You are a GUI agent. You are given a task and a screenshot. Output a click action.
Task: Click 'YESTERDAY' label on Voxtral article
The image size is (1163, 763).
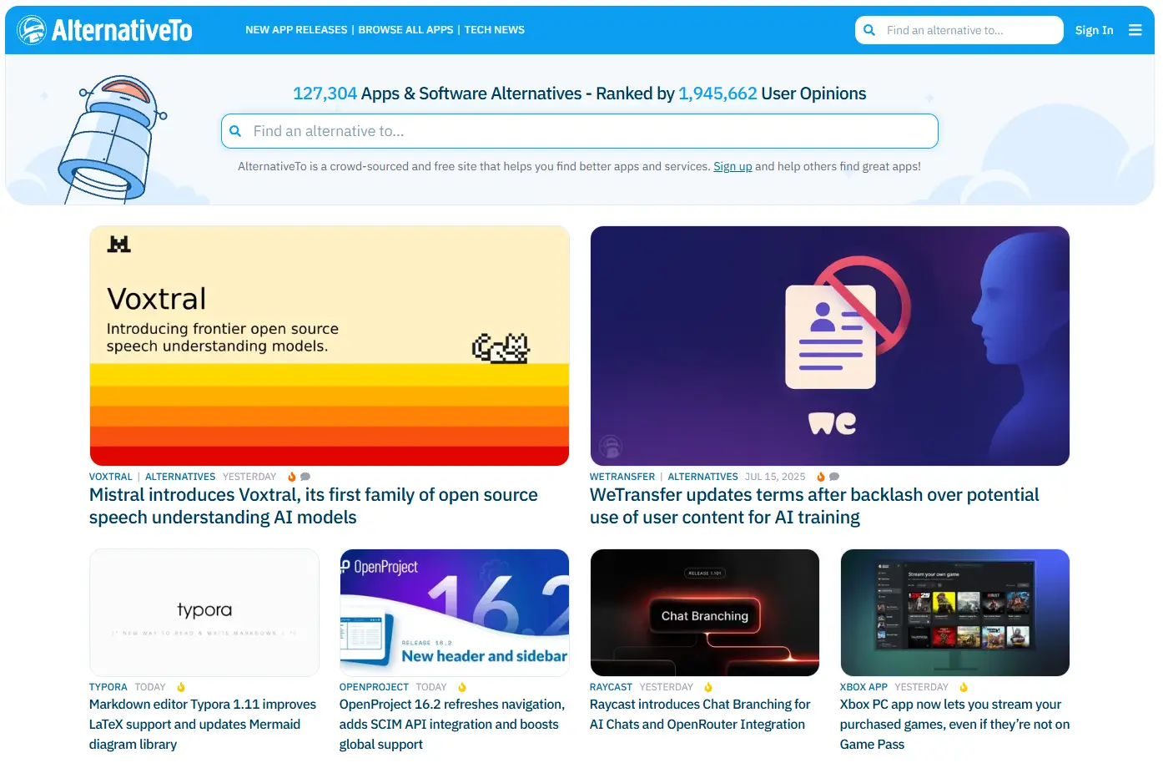[x=249, y=477]
